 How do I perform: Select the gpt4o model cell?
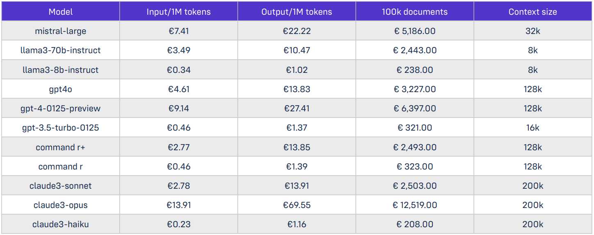[x=61, y=89]
